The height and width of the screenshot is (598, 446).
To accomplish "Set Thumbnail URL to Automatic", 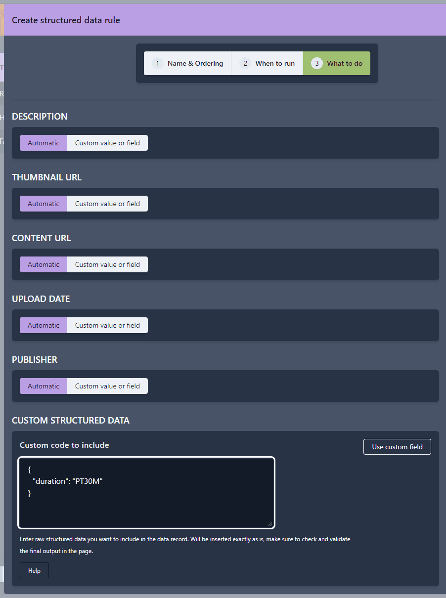I will point(44,204).
